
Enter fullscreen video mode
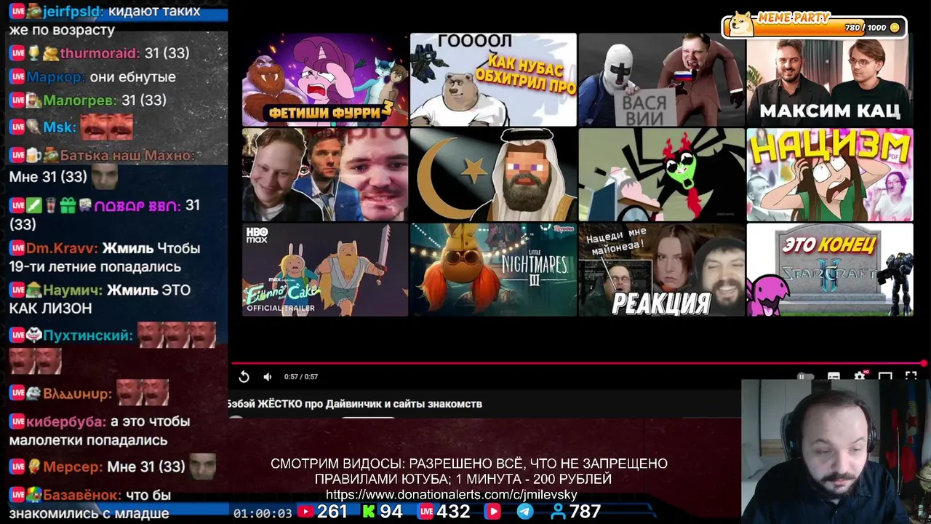coord(911,376)
